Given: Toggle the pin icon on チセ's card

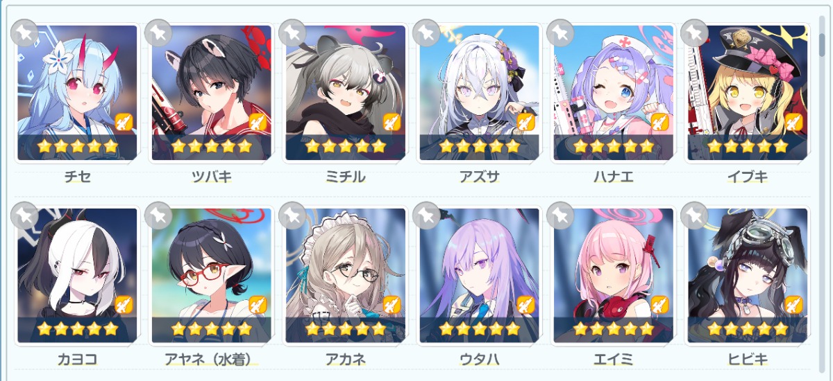Looking at the screenshot, I should [x=24, y=33].
